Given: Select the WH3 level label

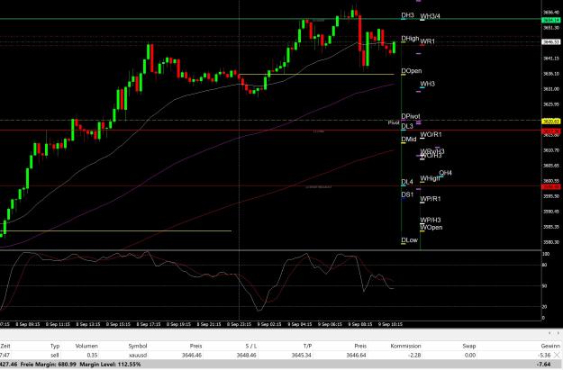Looking at the screenshot, I should coord(427,84).
